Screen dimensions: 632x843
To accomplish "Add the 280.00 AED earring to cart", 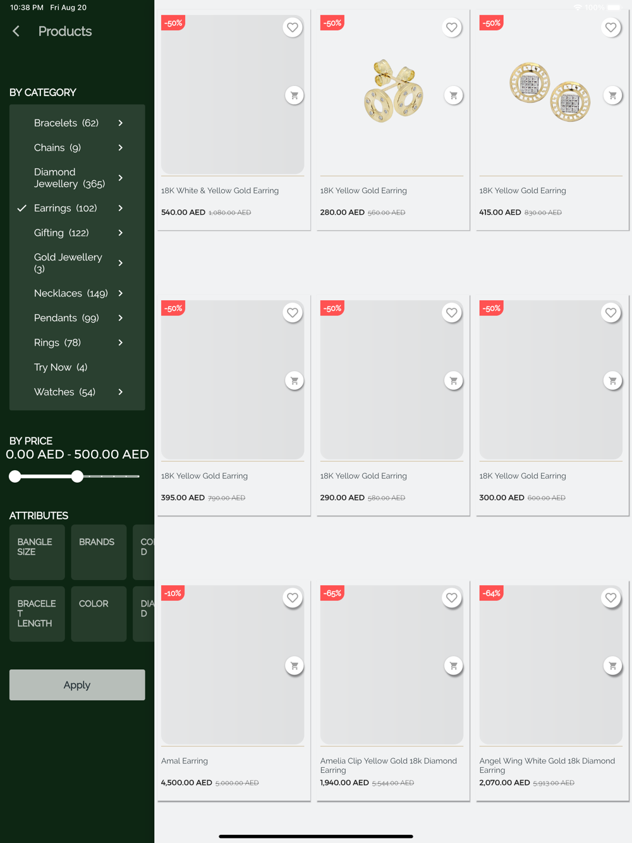I will [x=454, y=95].
